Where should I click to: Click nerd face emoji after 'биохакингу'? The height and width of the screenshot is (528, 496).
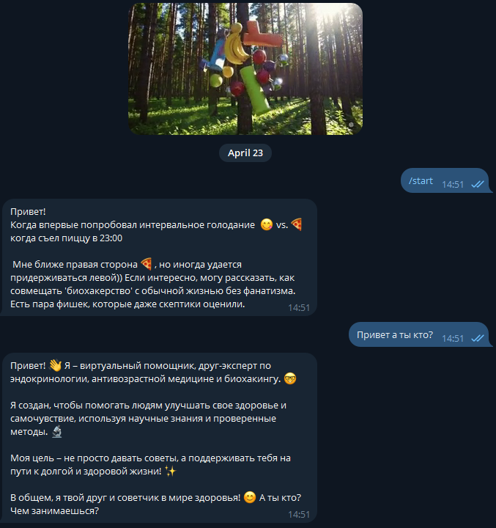(290, 379)
